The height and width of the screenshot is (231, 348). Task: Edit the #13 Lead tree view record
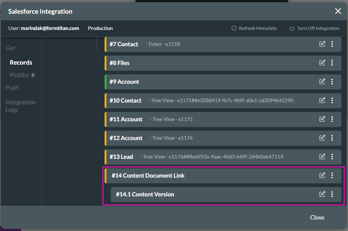[x=322, y=157]
